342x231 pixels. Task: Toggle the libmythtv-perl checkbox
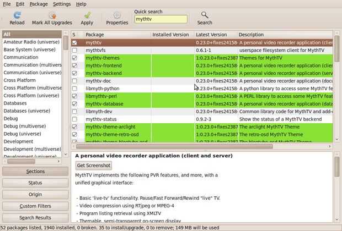tap(74, 96)
